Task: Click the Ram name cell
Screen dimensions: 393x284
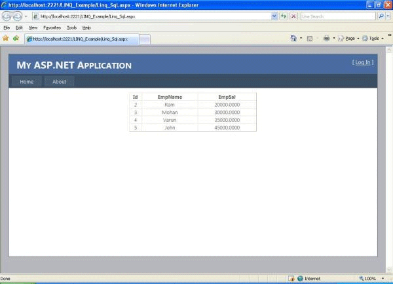Action: tap(170, 105)
